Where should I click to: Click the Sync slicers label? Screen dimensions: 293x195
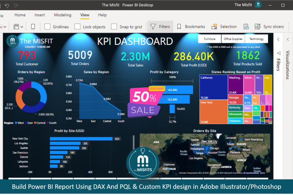(x=273, y=27)
